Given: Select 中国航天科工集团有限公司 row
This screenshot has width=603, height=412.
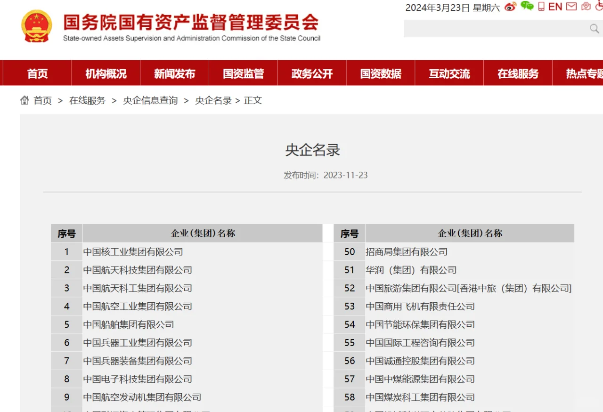Looking at the screenshot, I should (138, 288).
